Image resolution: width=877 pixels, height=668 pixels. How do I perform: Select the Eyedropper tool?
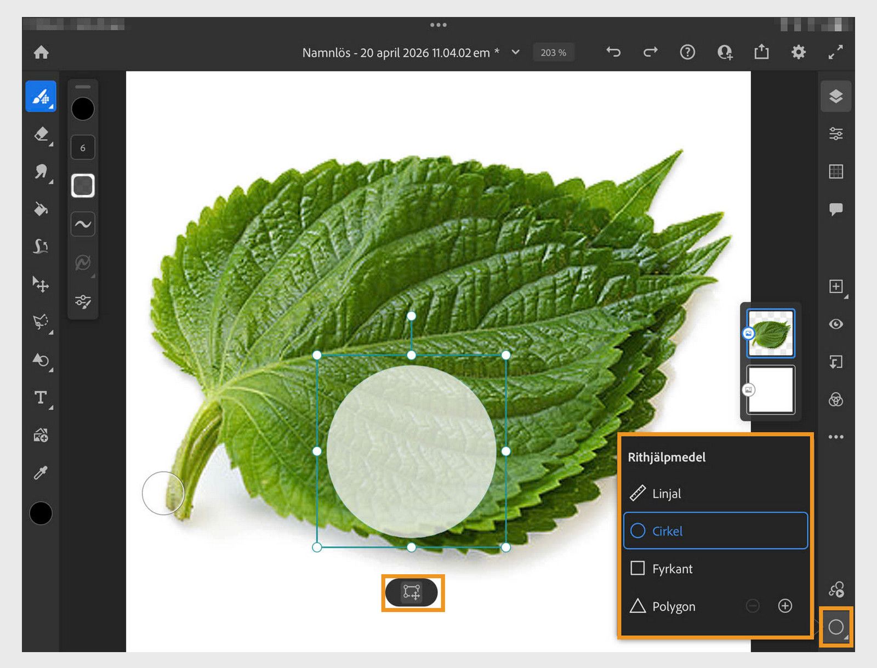point(41,472)
